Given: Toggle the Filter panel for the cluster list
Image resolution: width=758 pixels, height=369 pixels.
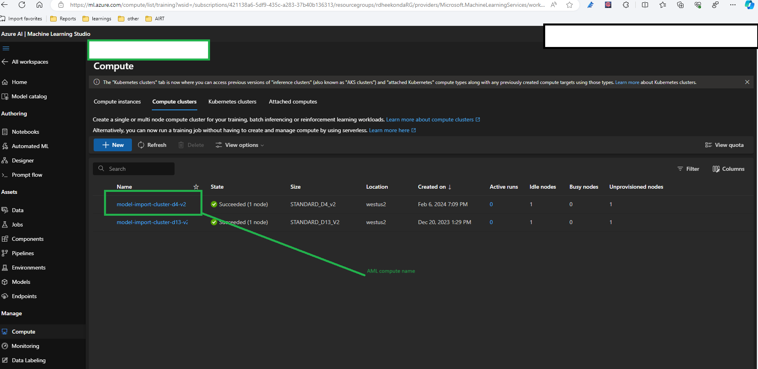Looking at the screenshot, I should point(688,168).
